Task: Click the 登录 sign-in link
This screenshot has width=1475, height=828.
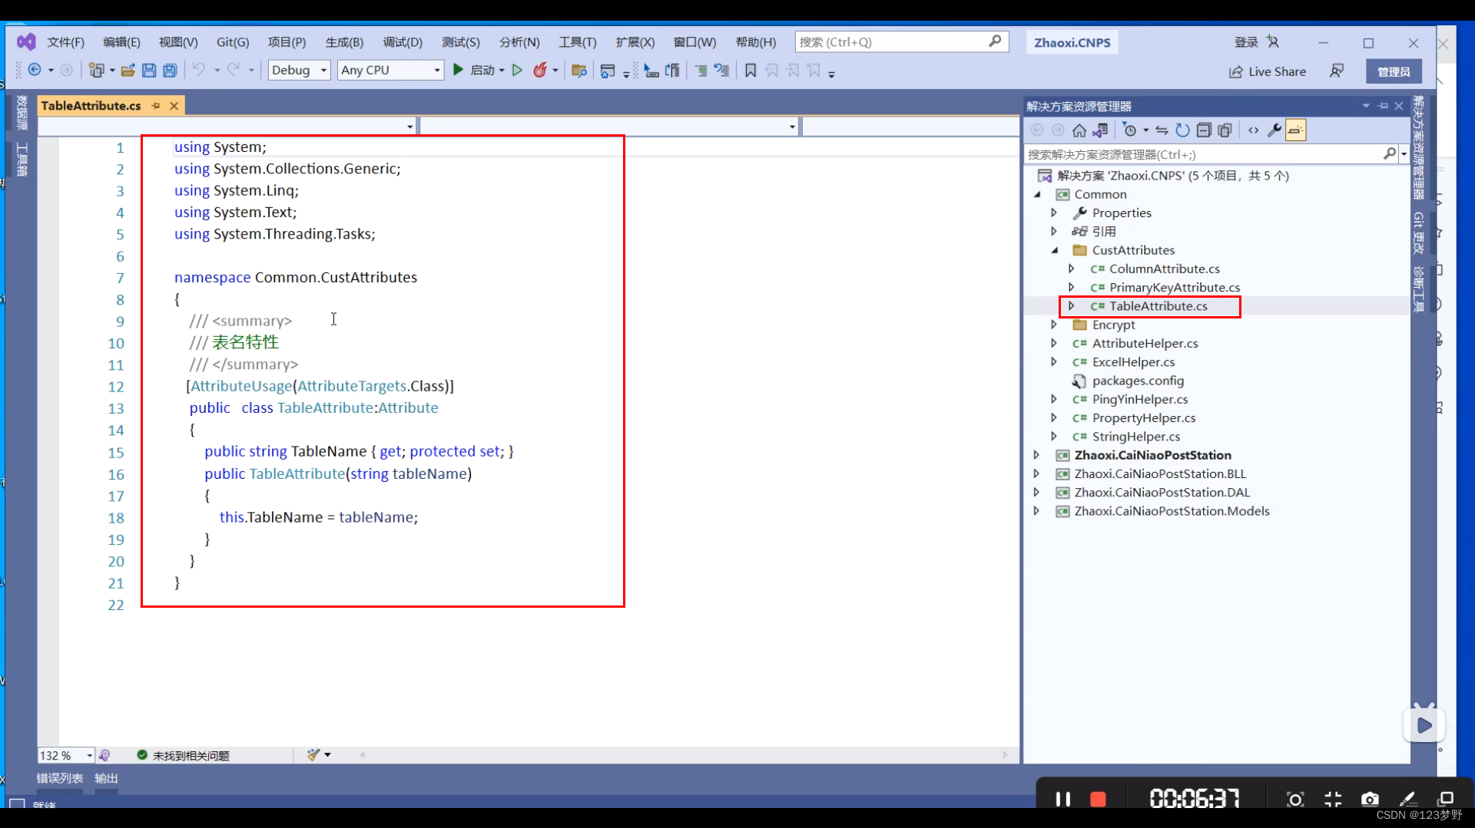Action: [x=1246, y=42]
